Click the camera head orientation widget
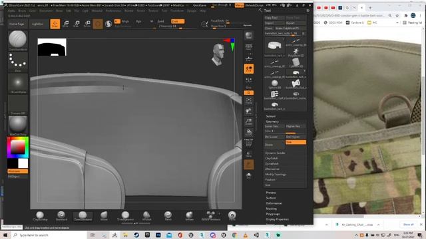 point(218,54)
